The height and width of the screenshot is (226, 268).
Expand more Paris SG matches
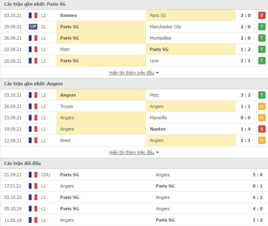132,73
